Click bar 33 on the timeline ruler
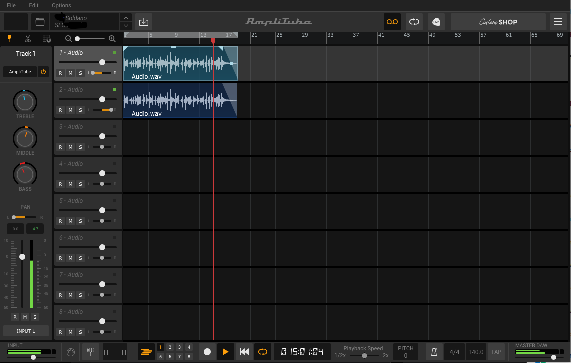Image resolution: width=571 pixels, height=363 pixels. click(330, 35)
